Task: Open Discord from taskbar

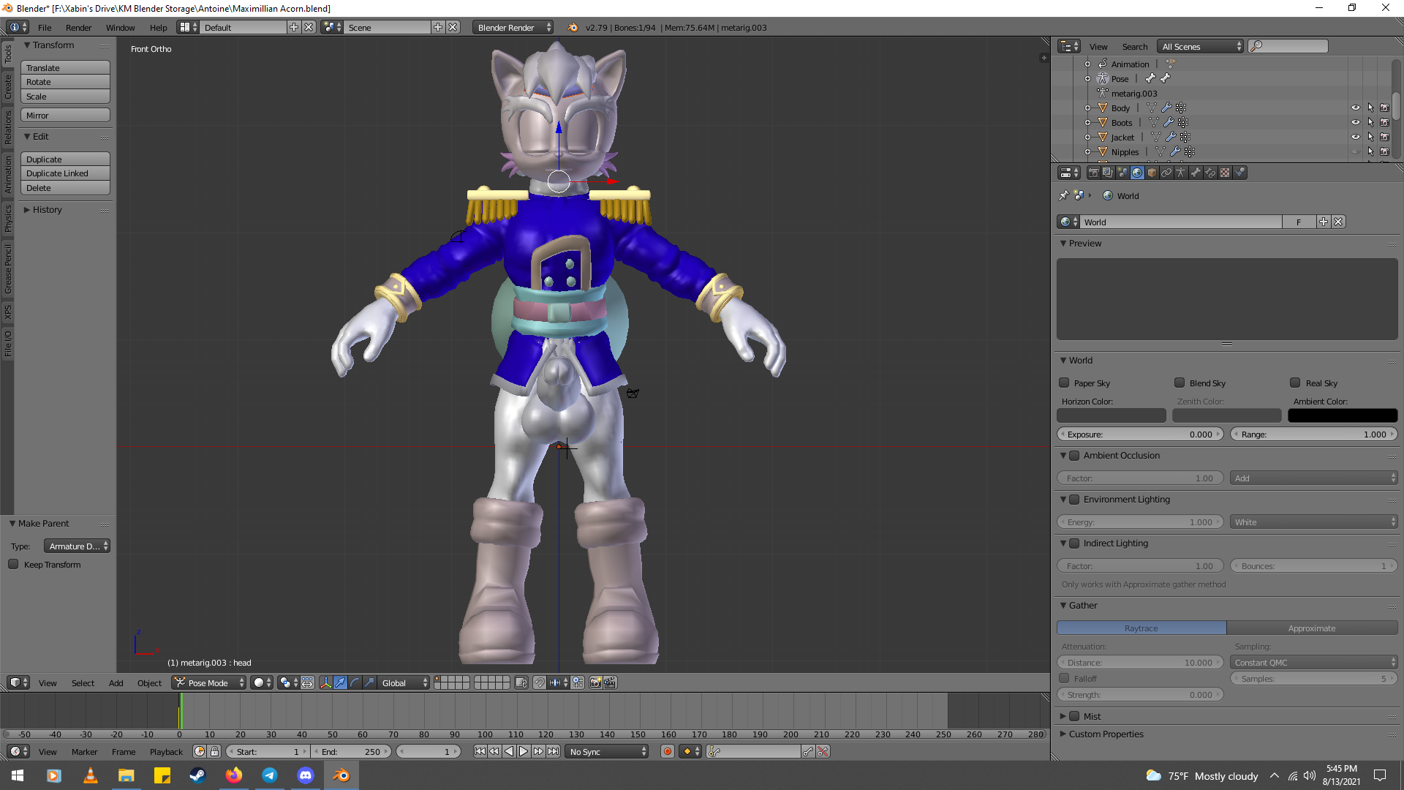Action: point(306,775)
